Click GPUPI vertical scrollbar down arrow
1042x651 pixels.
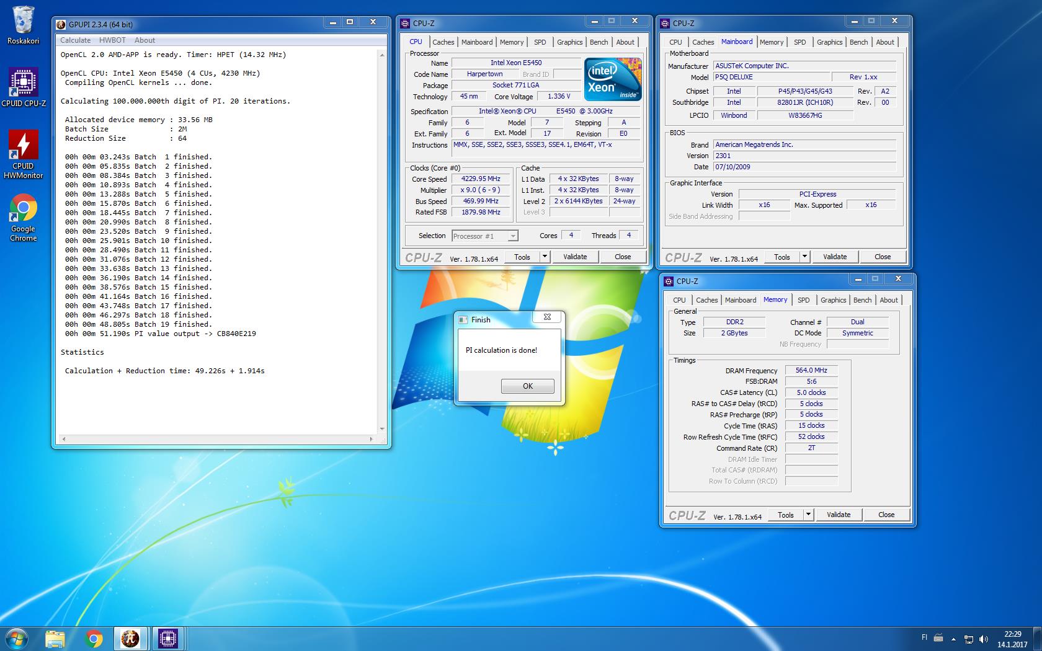(x=381, y=428)
